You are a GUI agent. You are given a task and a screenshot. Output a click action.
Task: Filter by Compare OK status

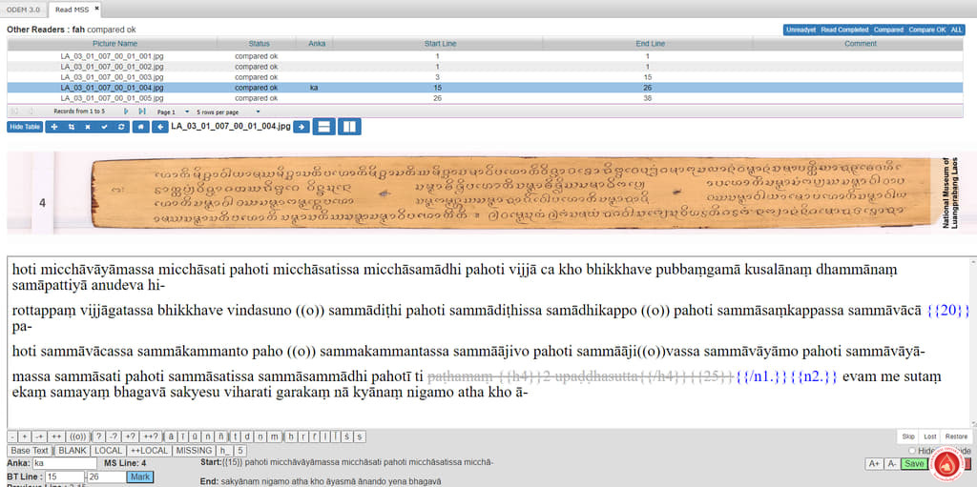(926, 30)
